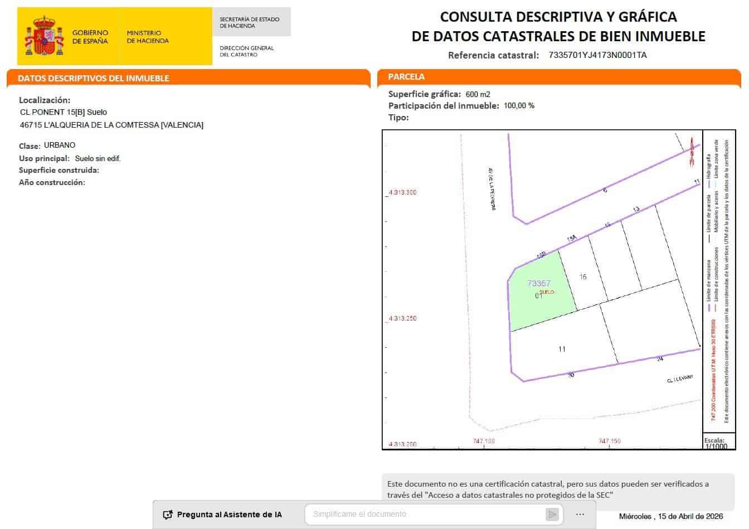Viewport: 749px width, 529px height.
Task: Click parcel 11 on the map
Action: (562, 349)
